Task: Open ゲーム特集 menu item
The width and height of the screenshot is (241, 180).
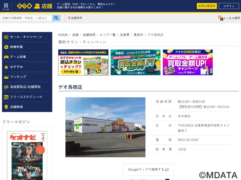Action: click(27, 57)
